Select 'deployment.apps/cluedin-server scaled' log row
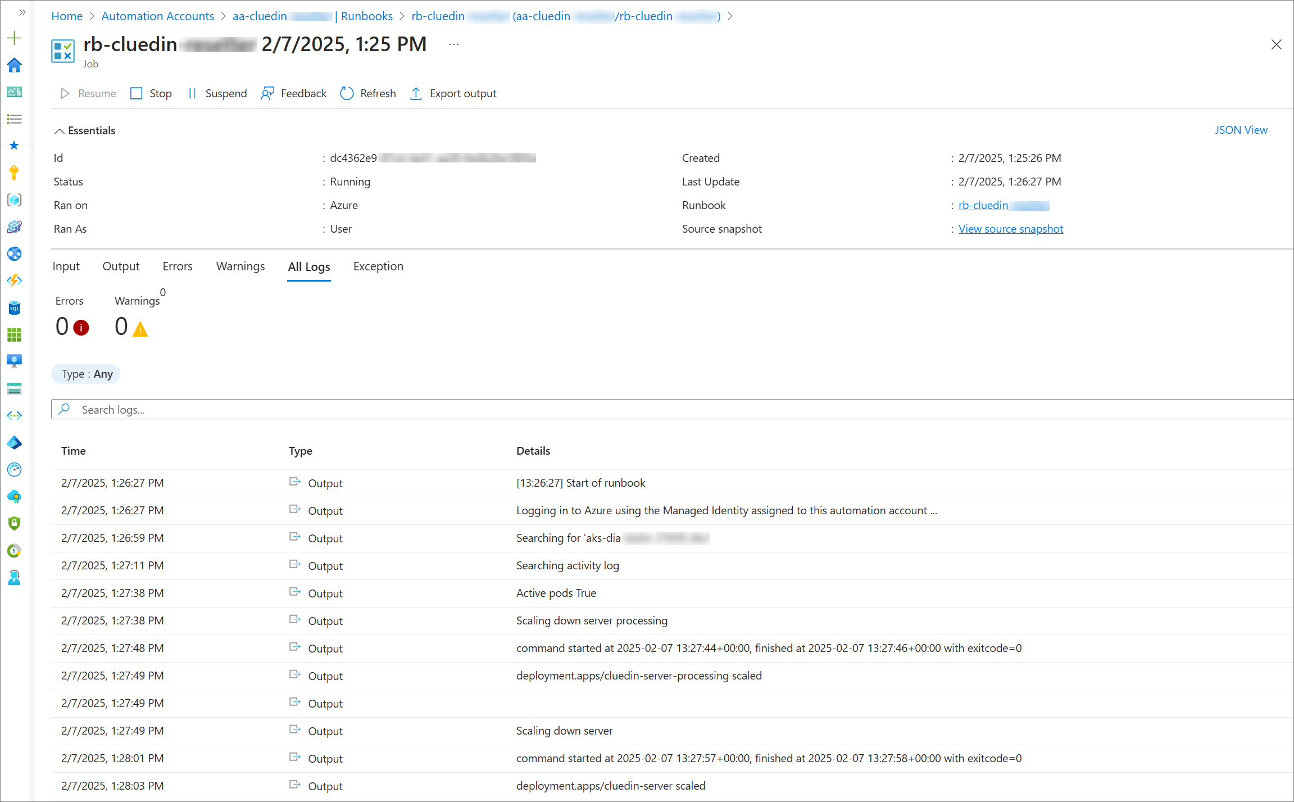The height and width of the screenshot is (802, 1294). pos(672,786)
